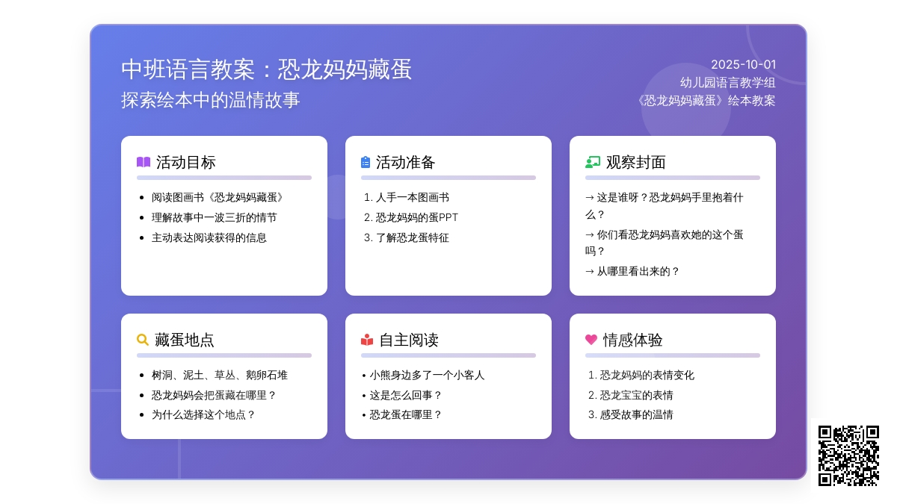Click the blue clipboard icon beside 活动准备
Viewport: 897px width, 504px height.
point(366,162)
